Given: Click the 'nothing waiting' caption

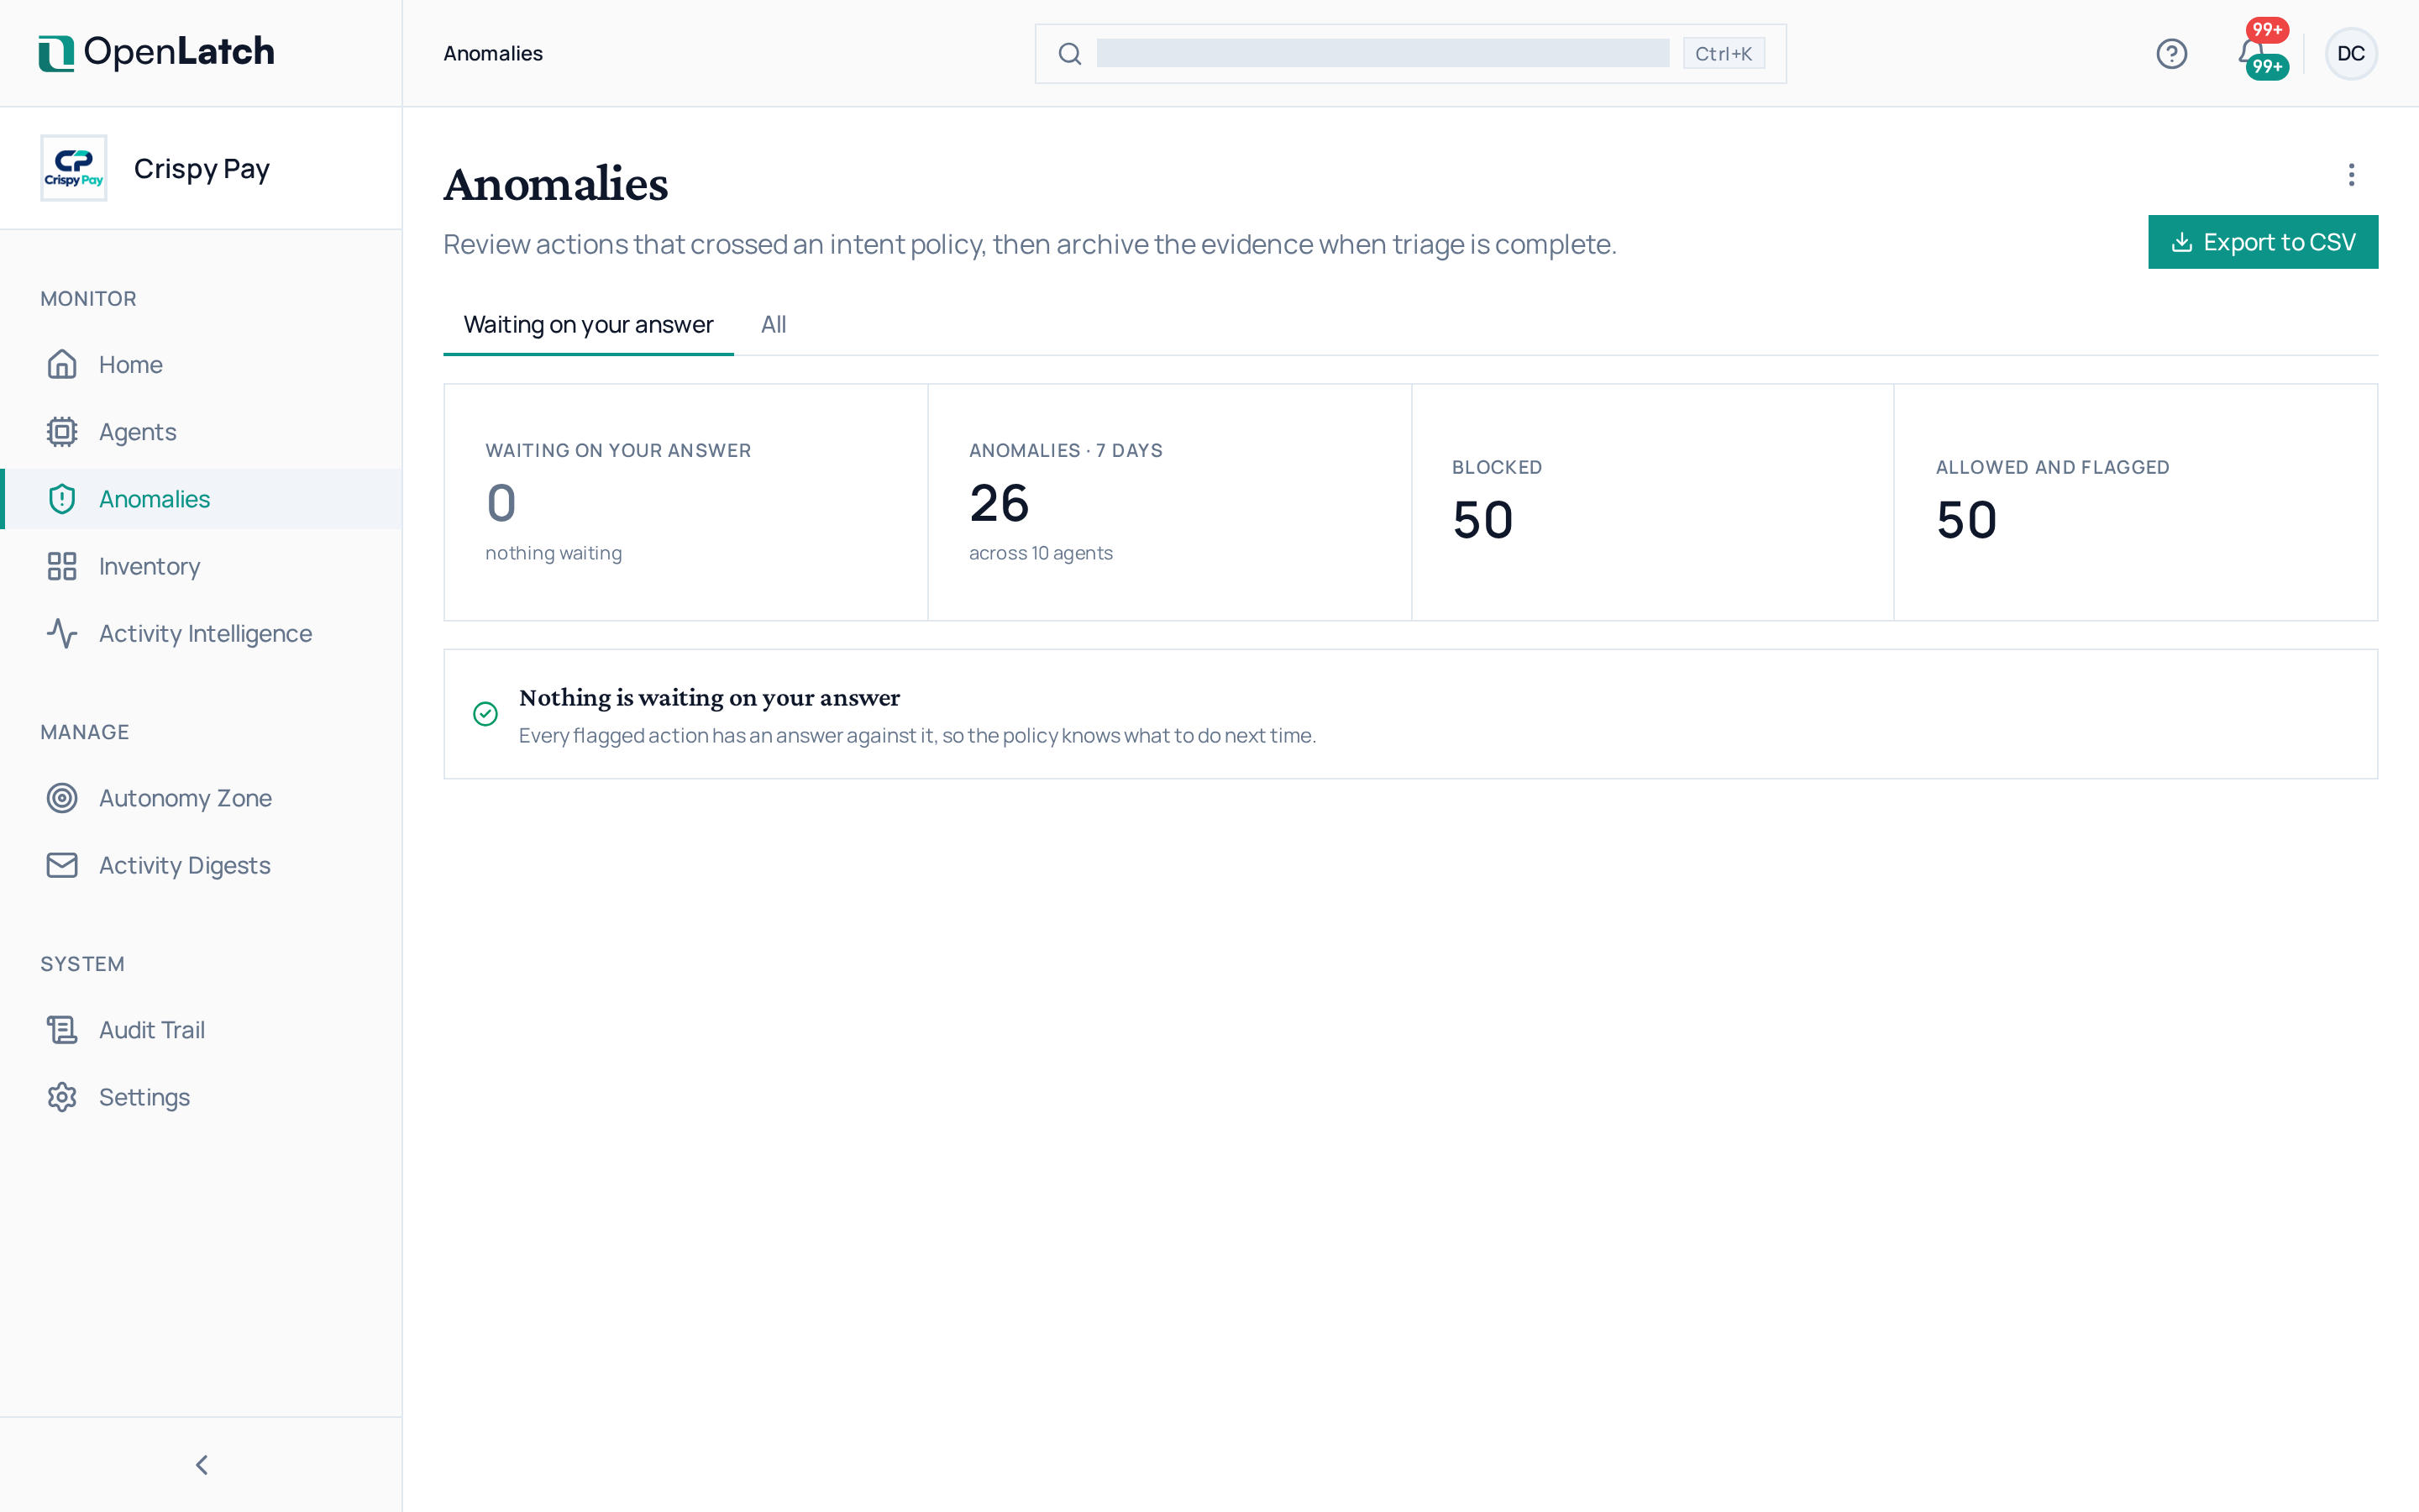Looking at the screenshot, I should [x=554, y=553].
